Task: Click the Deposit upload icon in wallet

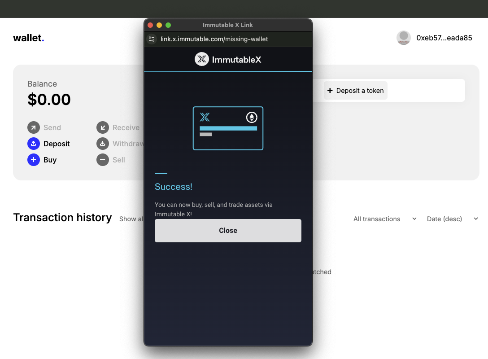Action: pyautogui.click(x=34, y=144)
